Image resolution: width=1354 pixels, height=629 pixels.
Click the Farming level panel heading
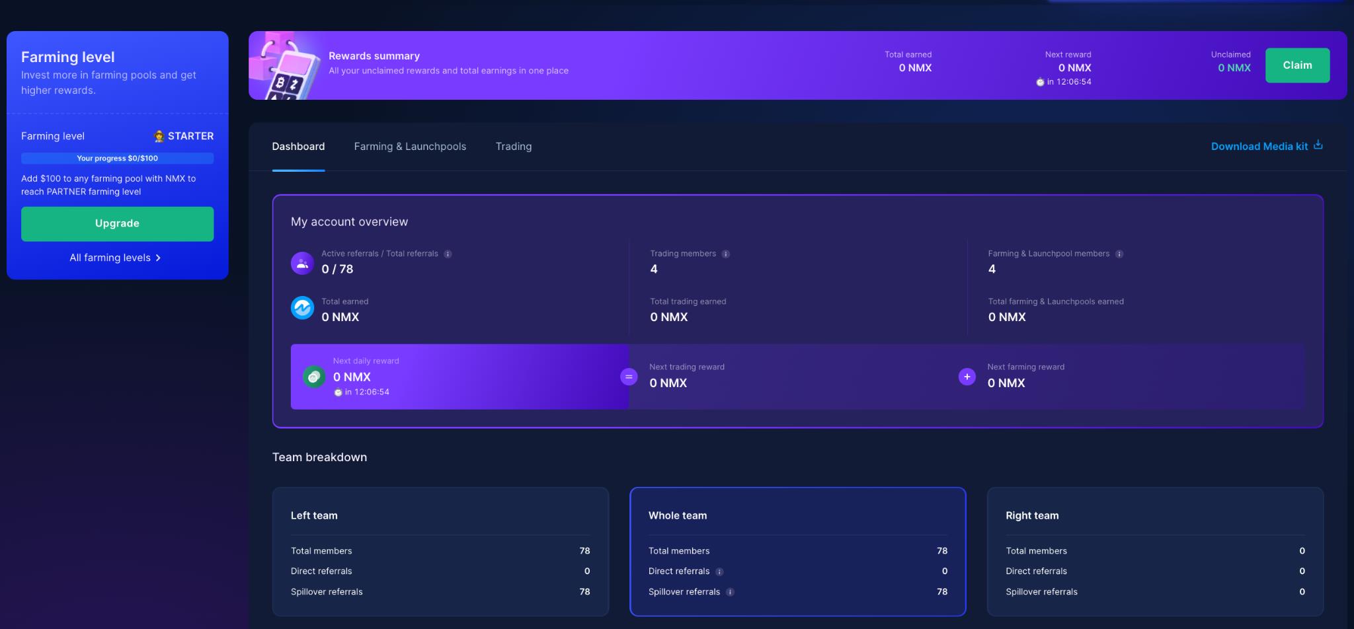tap(67, 57)
